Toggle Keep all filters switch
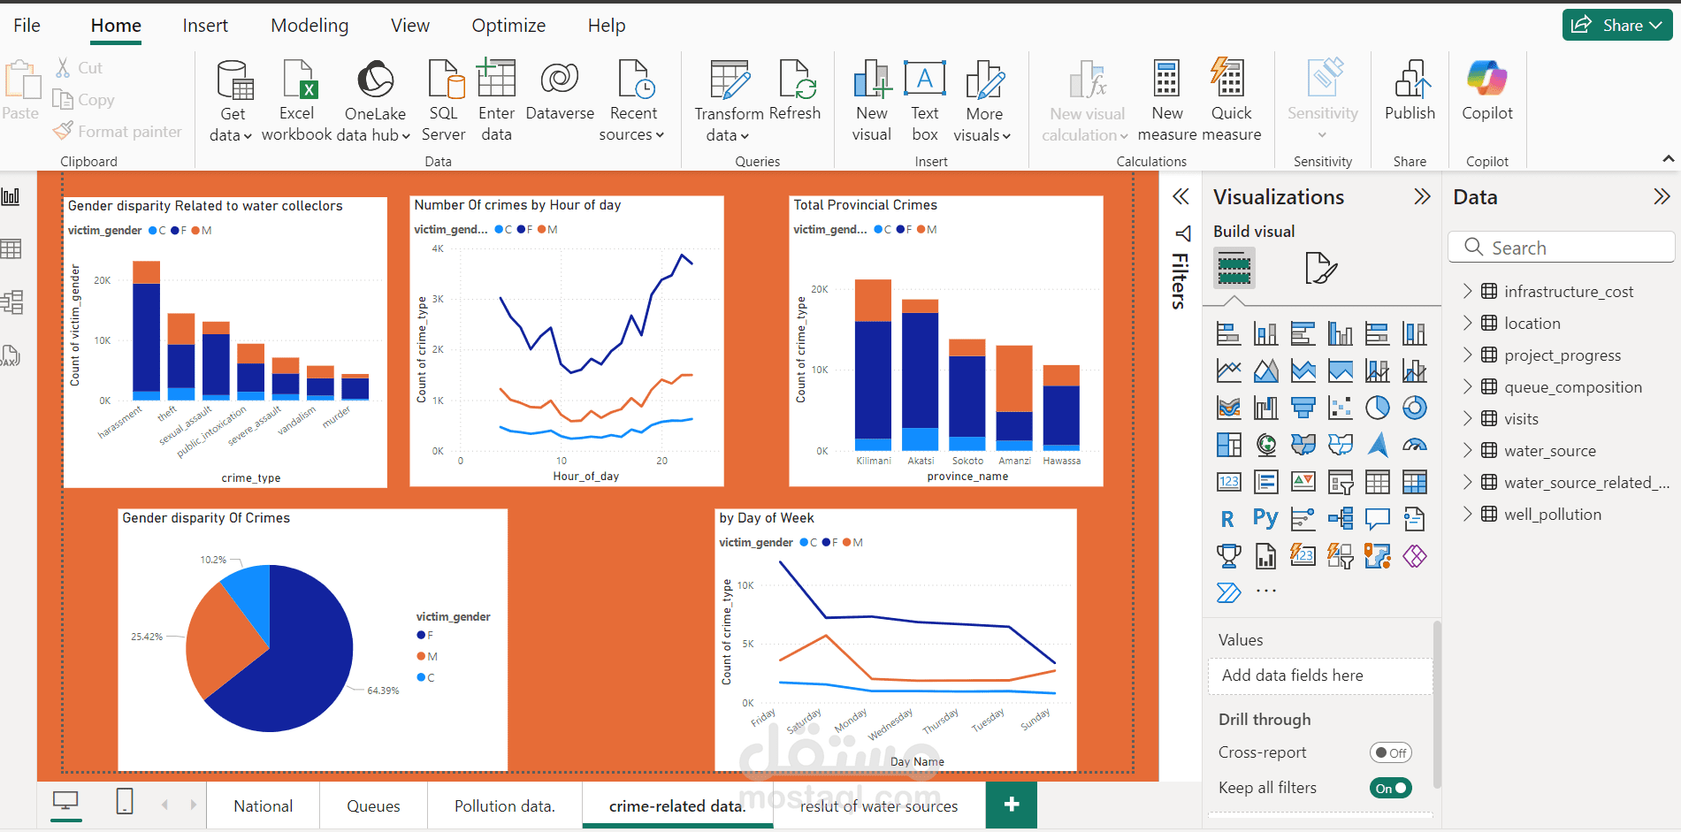Screen dimensions: 1681x832 pos(1391,788)
